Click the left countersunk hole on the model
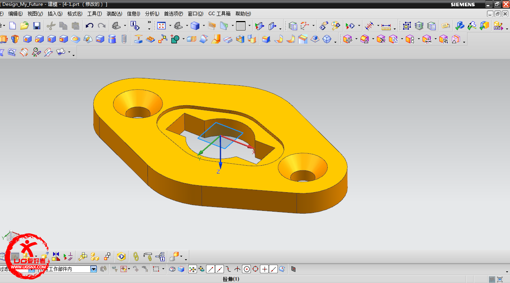 (138, 104)
